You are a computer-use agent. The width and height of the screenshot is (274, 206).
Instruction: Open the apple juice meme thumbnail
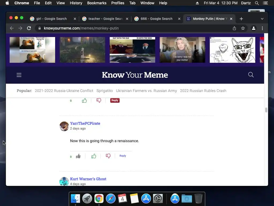[x=32, y=50]
